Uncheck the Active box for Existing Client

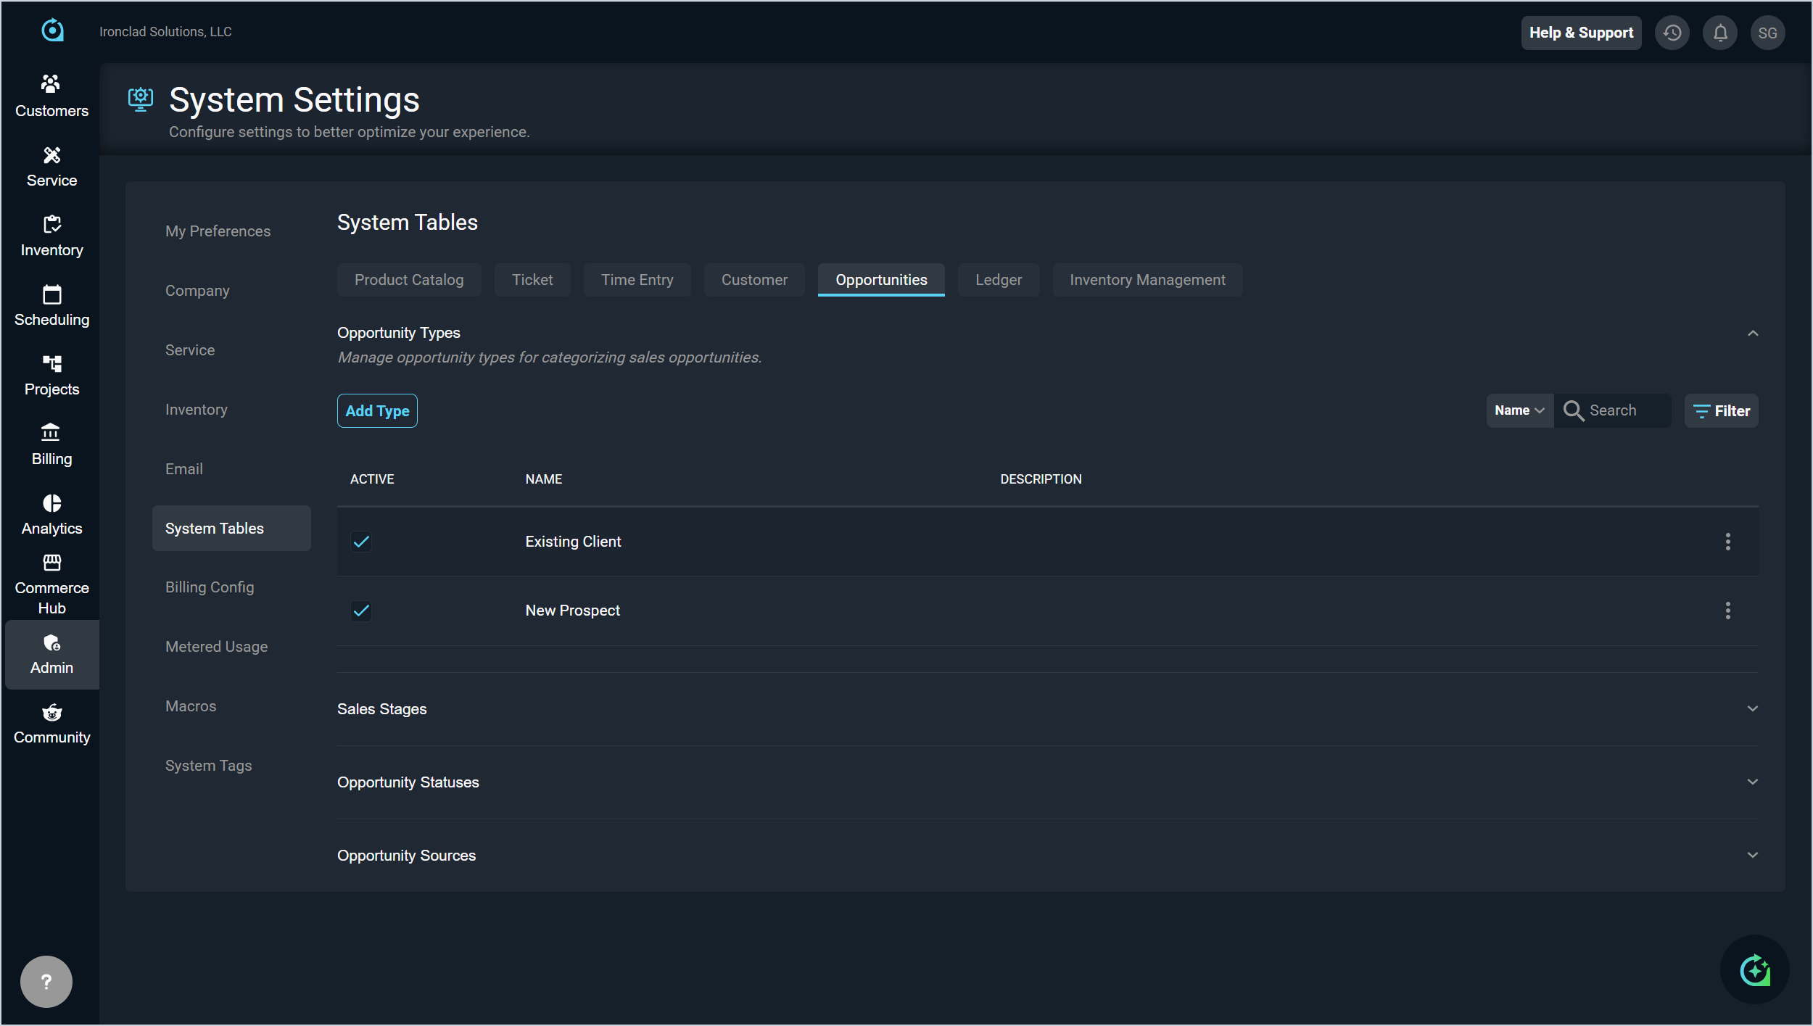361,542
